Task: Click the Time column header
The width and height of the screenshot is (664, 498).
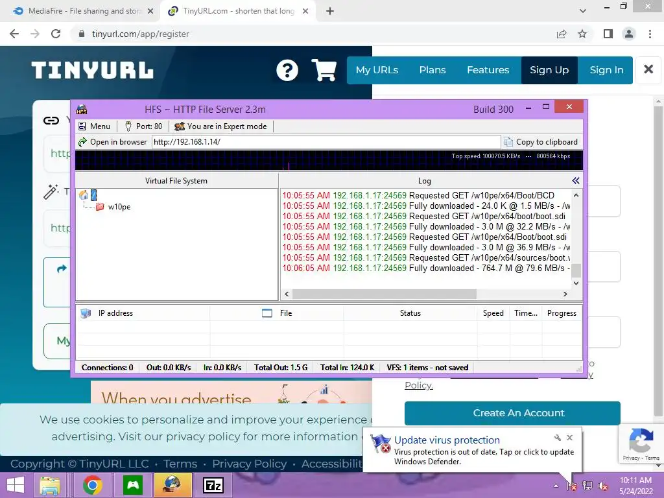Action: [x=525, y=313]
